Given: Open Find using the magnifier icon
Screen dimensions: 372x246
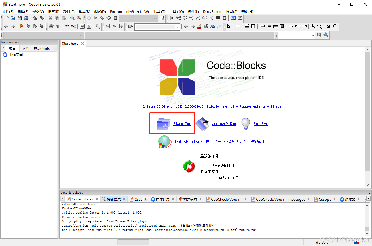Looking at the screenshot, I should [72, 18].
